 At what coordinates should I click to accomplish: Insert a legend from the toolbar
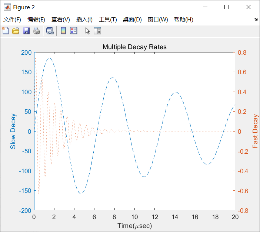point(73,31)
